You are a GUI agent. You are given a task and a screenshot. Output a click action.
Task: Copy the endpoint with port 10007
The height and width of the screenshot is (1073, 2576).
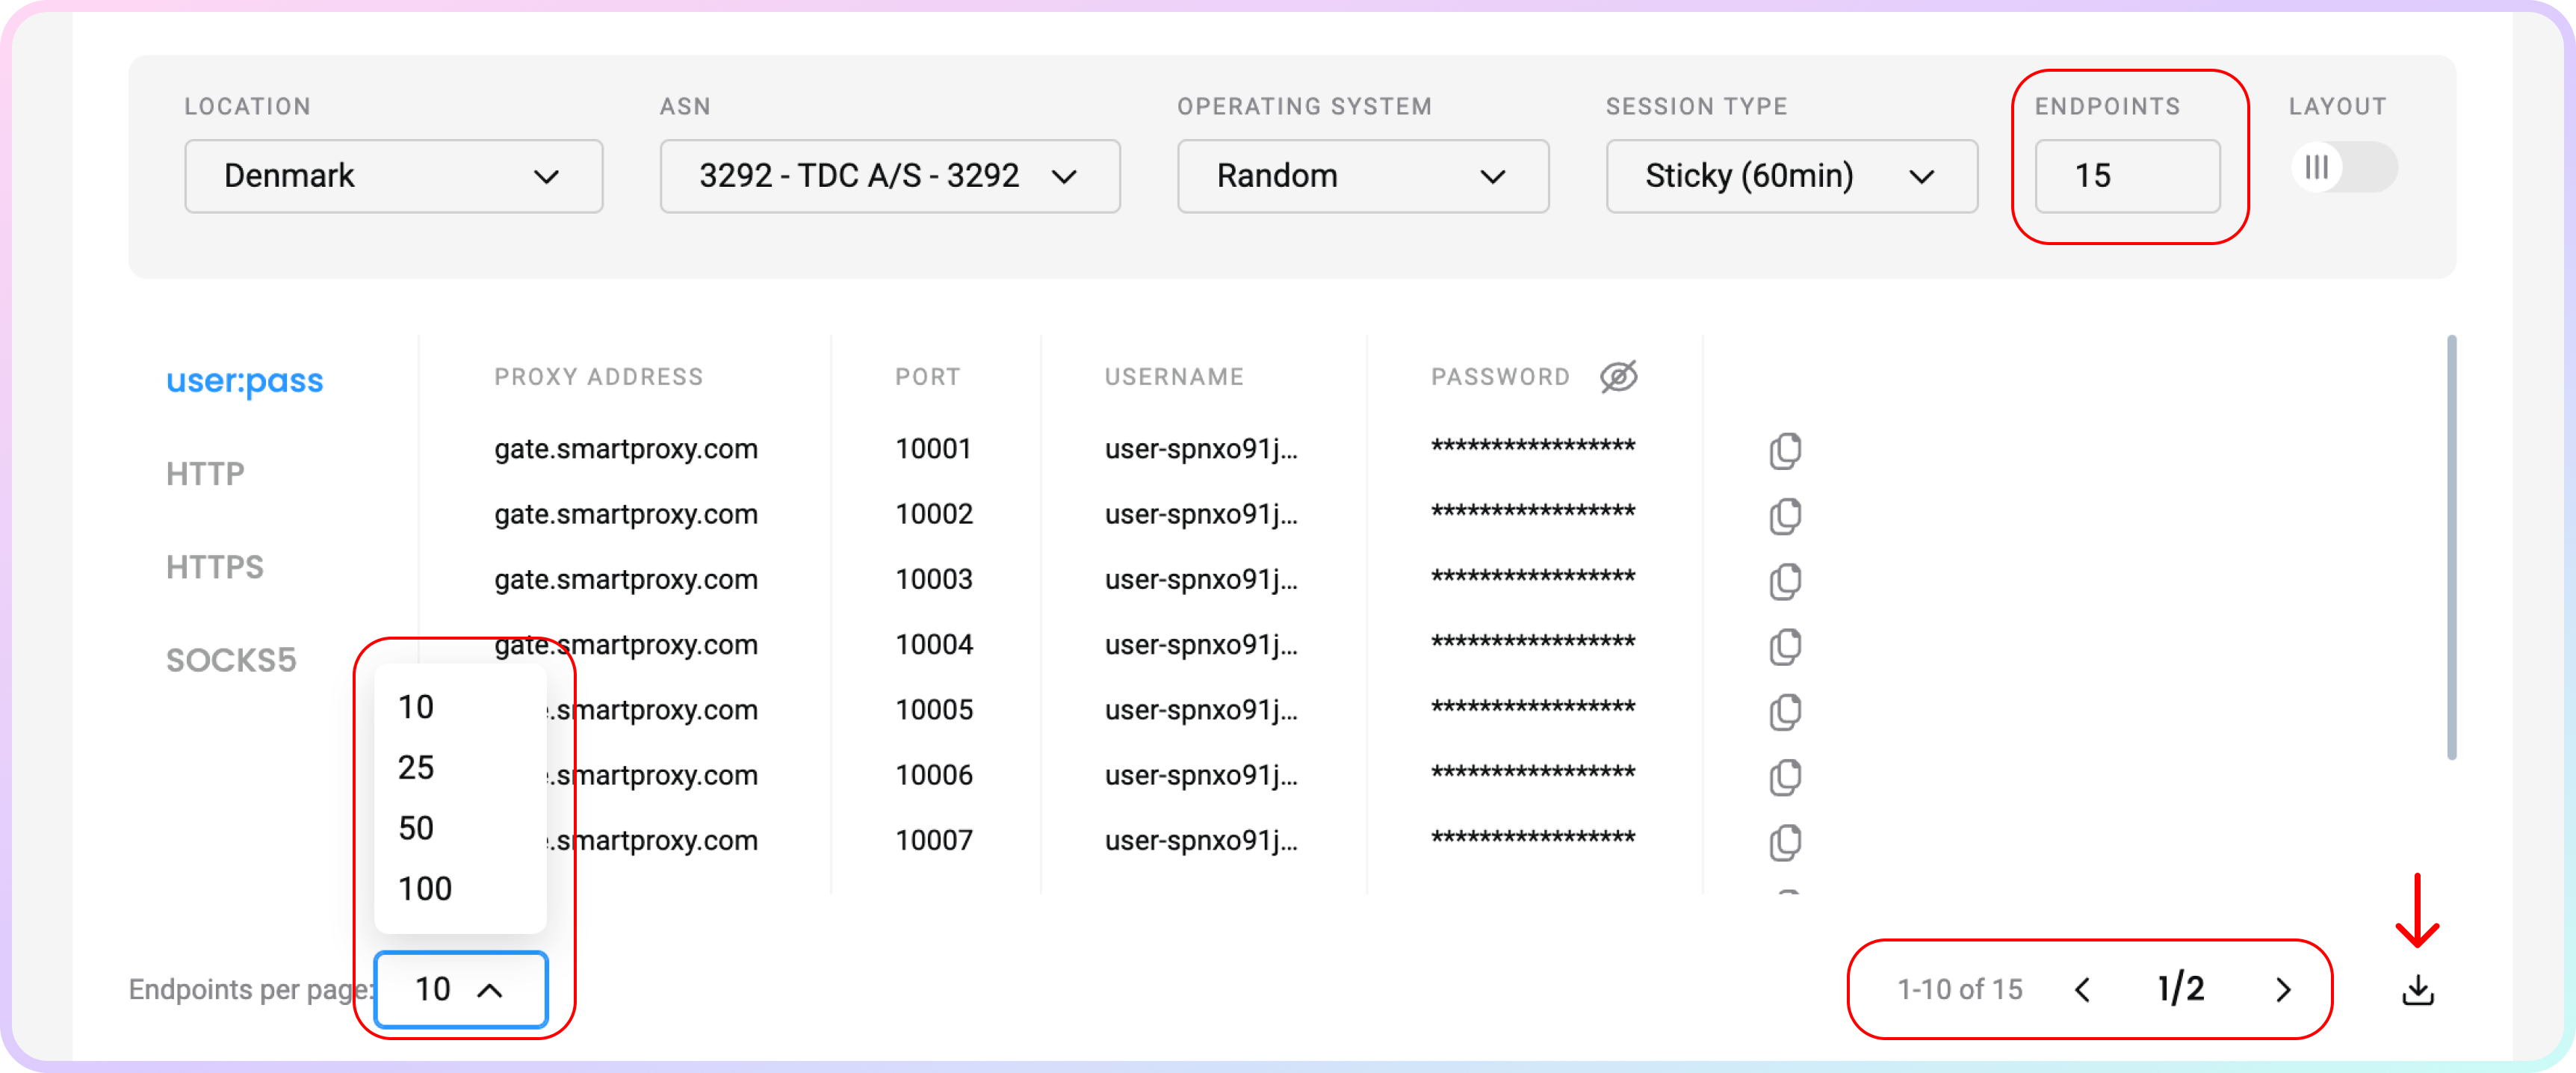pyautogui.click(x=1784, y=841)
